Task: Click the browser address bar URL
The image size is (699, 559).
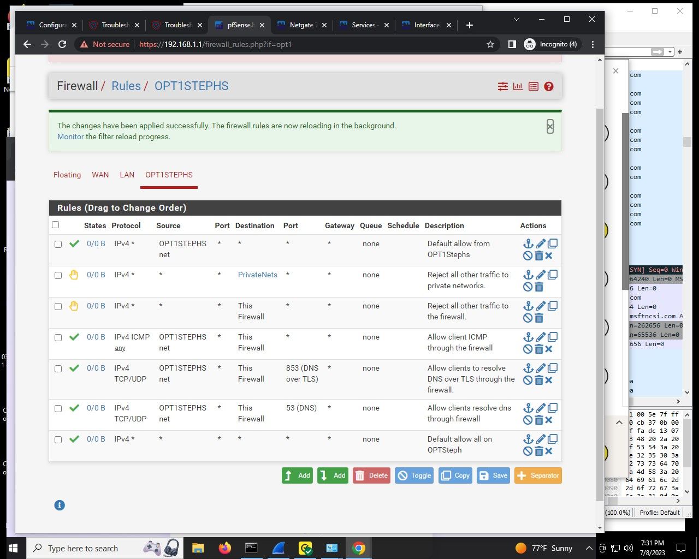Action: 216,44
